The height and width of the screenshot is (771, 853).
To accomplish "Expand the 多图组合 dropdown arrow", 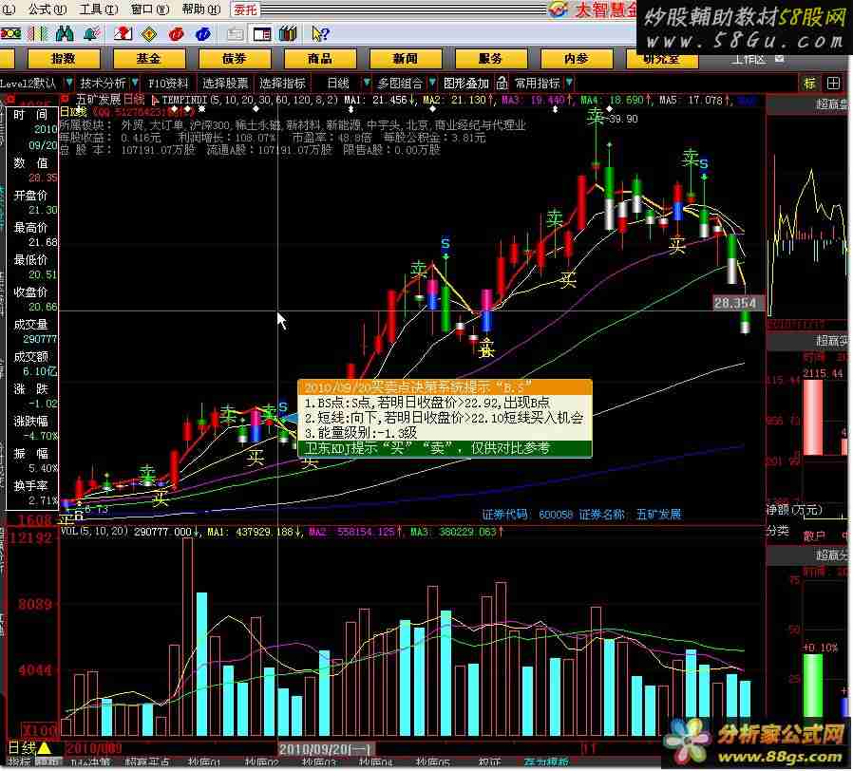I will pos(432,84).
